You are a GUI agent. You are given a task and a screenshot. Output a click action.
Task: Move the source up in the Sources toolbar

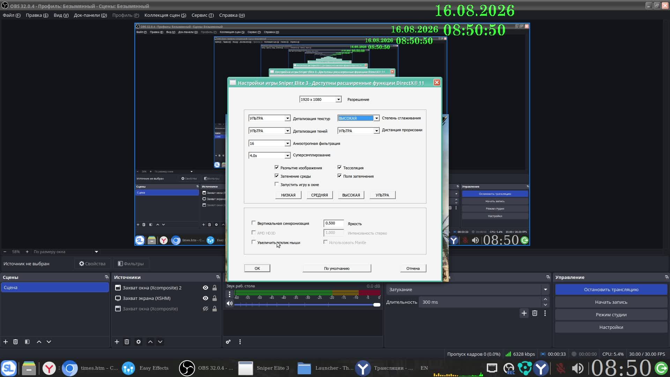point(150,342)
